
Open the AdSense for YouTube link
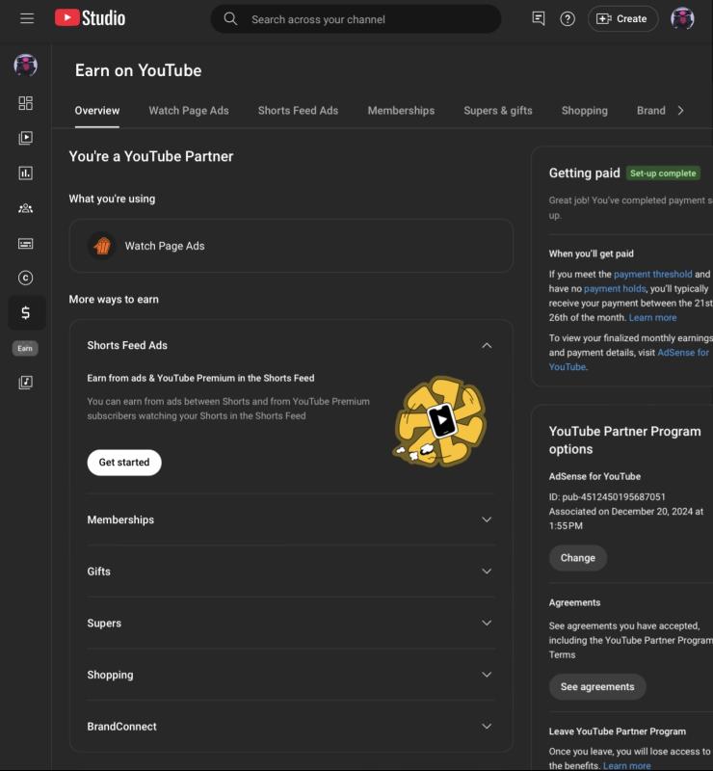683,353
